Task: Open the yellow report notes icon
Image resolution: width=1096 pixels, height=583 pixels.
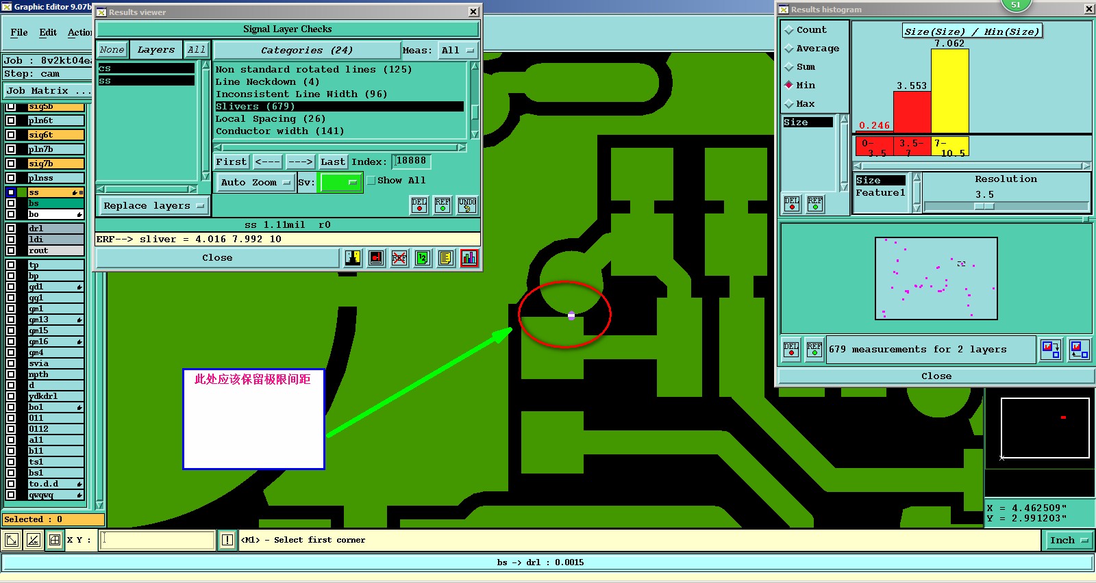Action: pos(446,258)
